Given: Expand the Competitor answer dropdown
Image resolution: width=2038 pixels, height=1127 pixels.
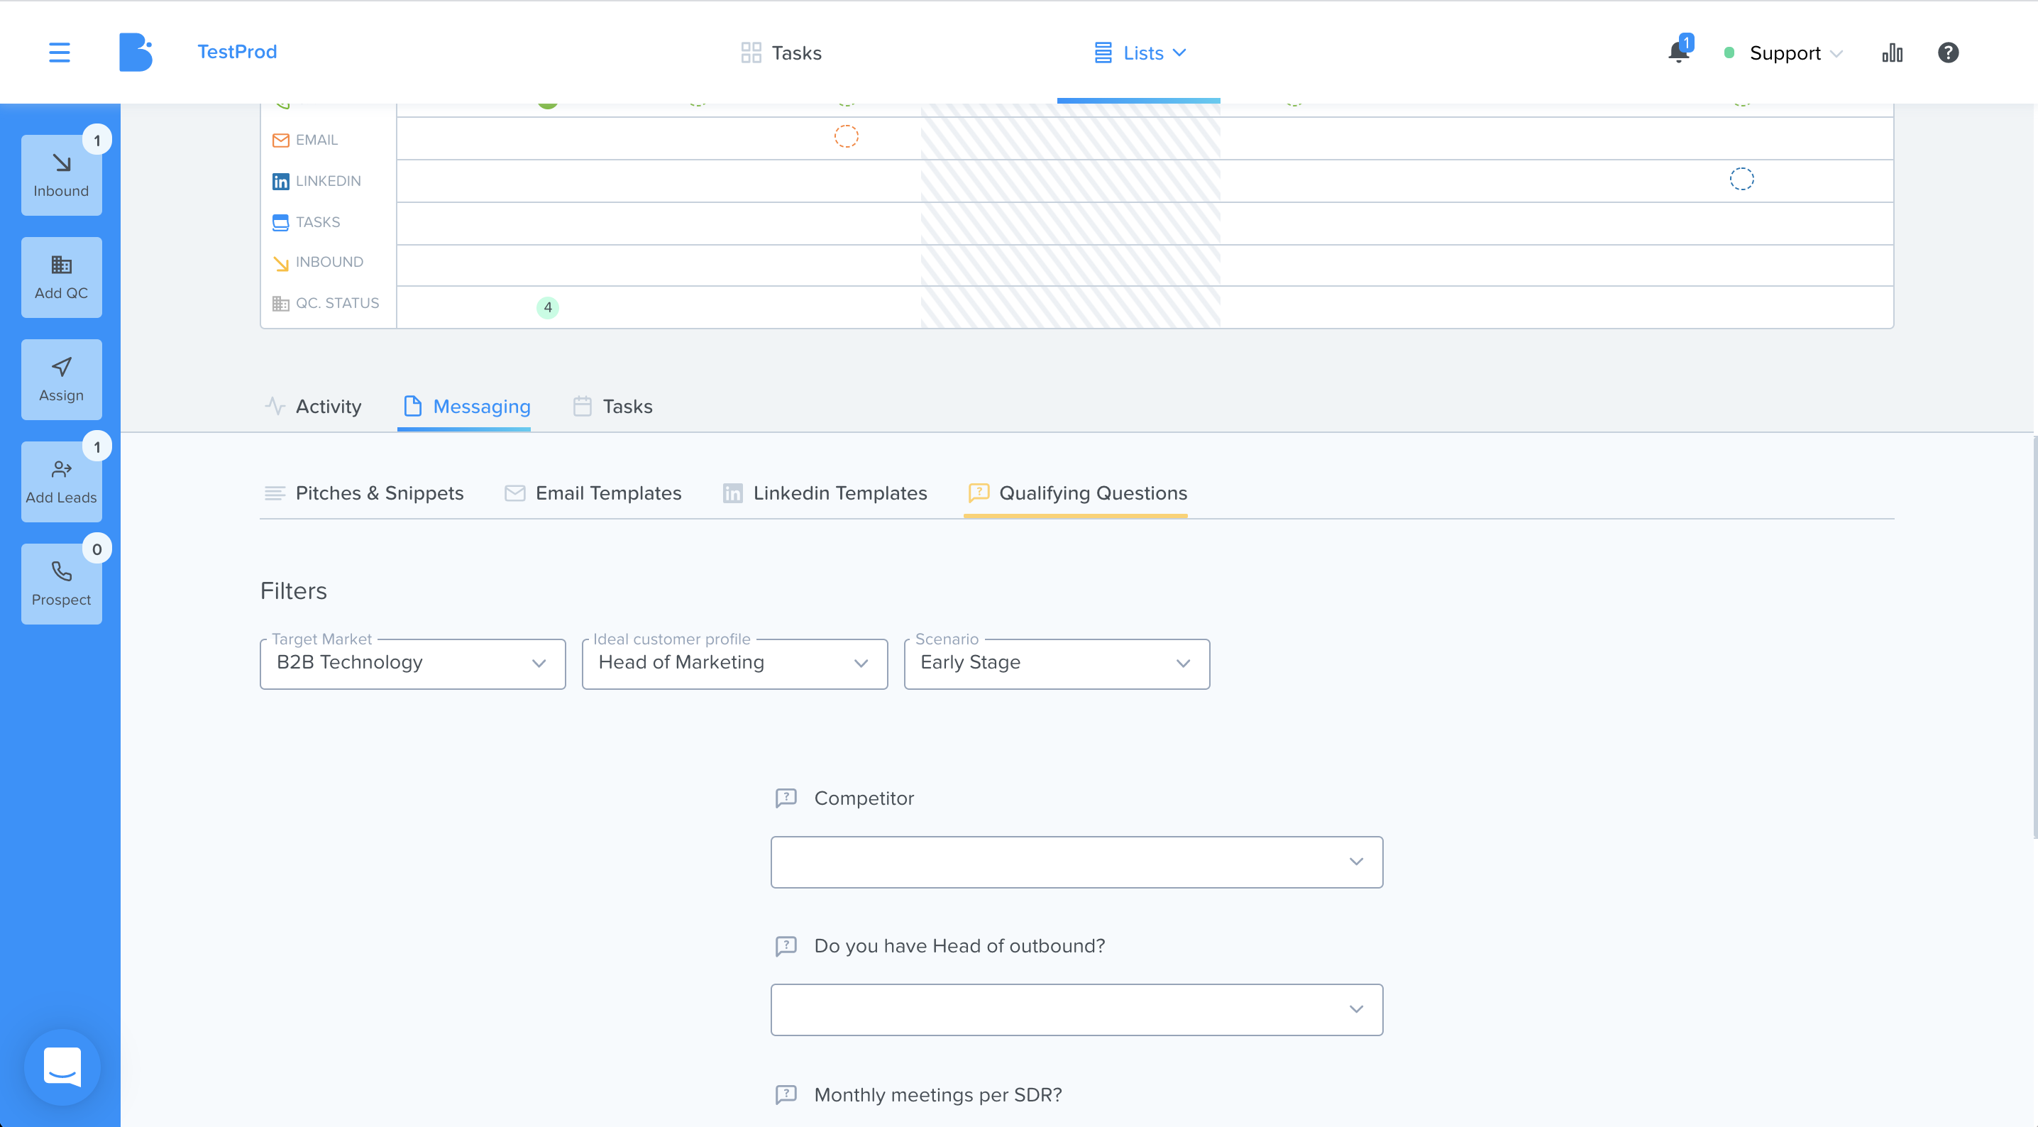Looking at the screenshot, I should 1076,862.
